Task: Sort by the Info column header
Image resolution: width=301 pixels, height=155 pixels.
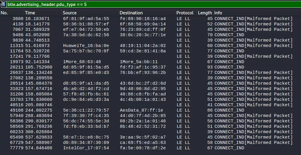Action: 257,13
